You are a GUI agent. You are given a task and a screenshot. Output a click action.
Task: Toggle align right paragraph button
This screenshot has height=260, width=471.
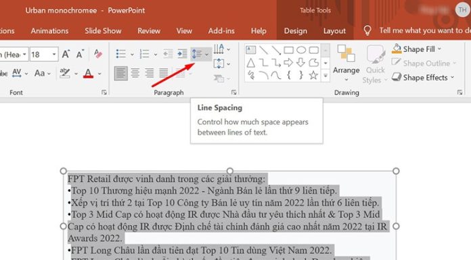pos(150,73)
